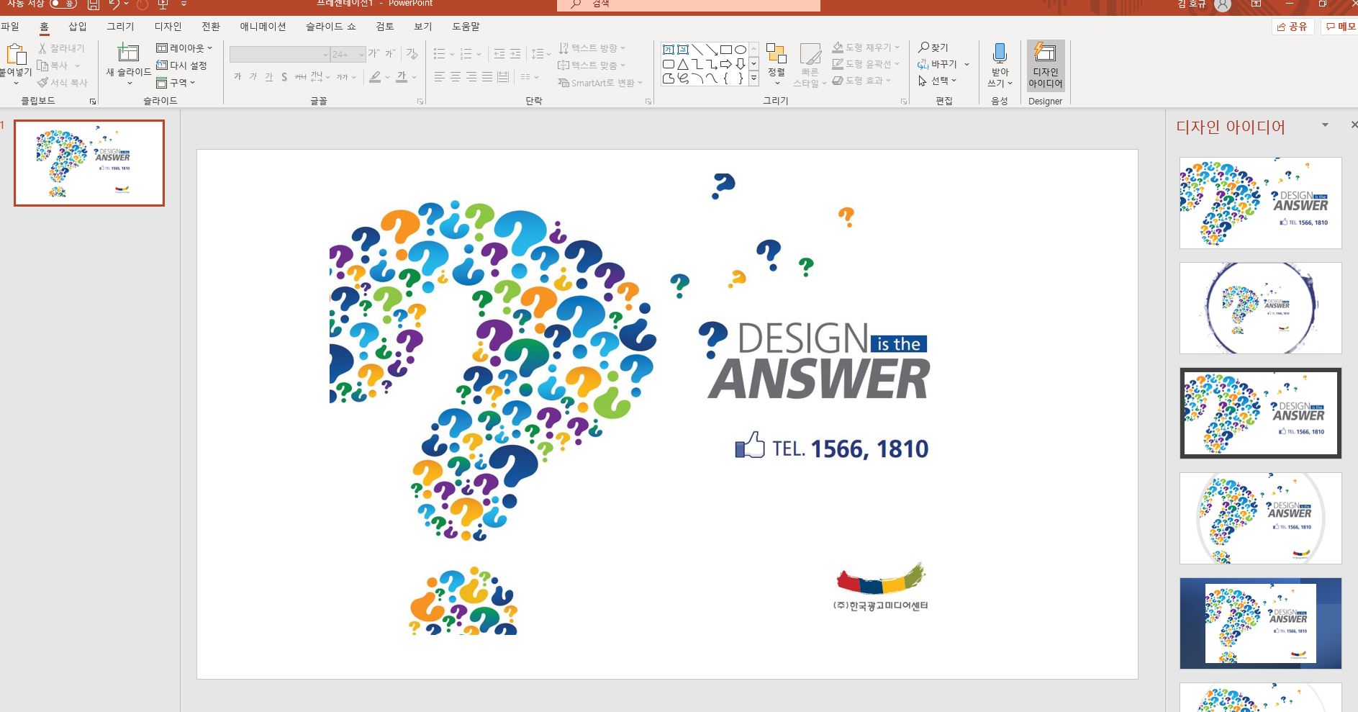The height and width of the screenshot is (712, 1358).
Task: Open the 구역 (Section) dropdown
Action: tap(176, 83)
